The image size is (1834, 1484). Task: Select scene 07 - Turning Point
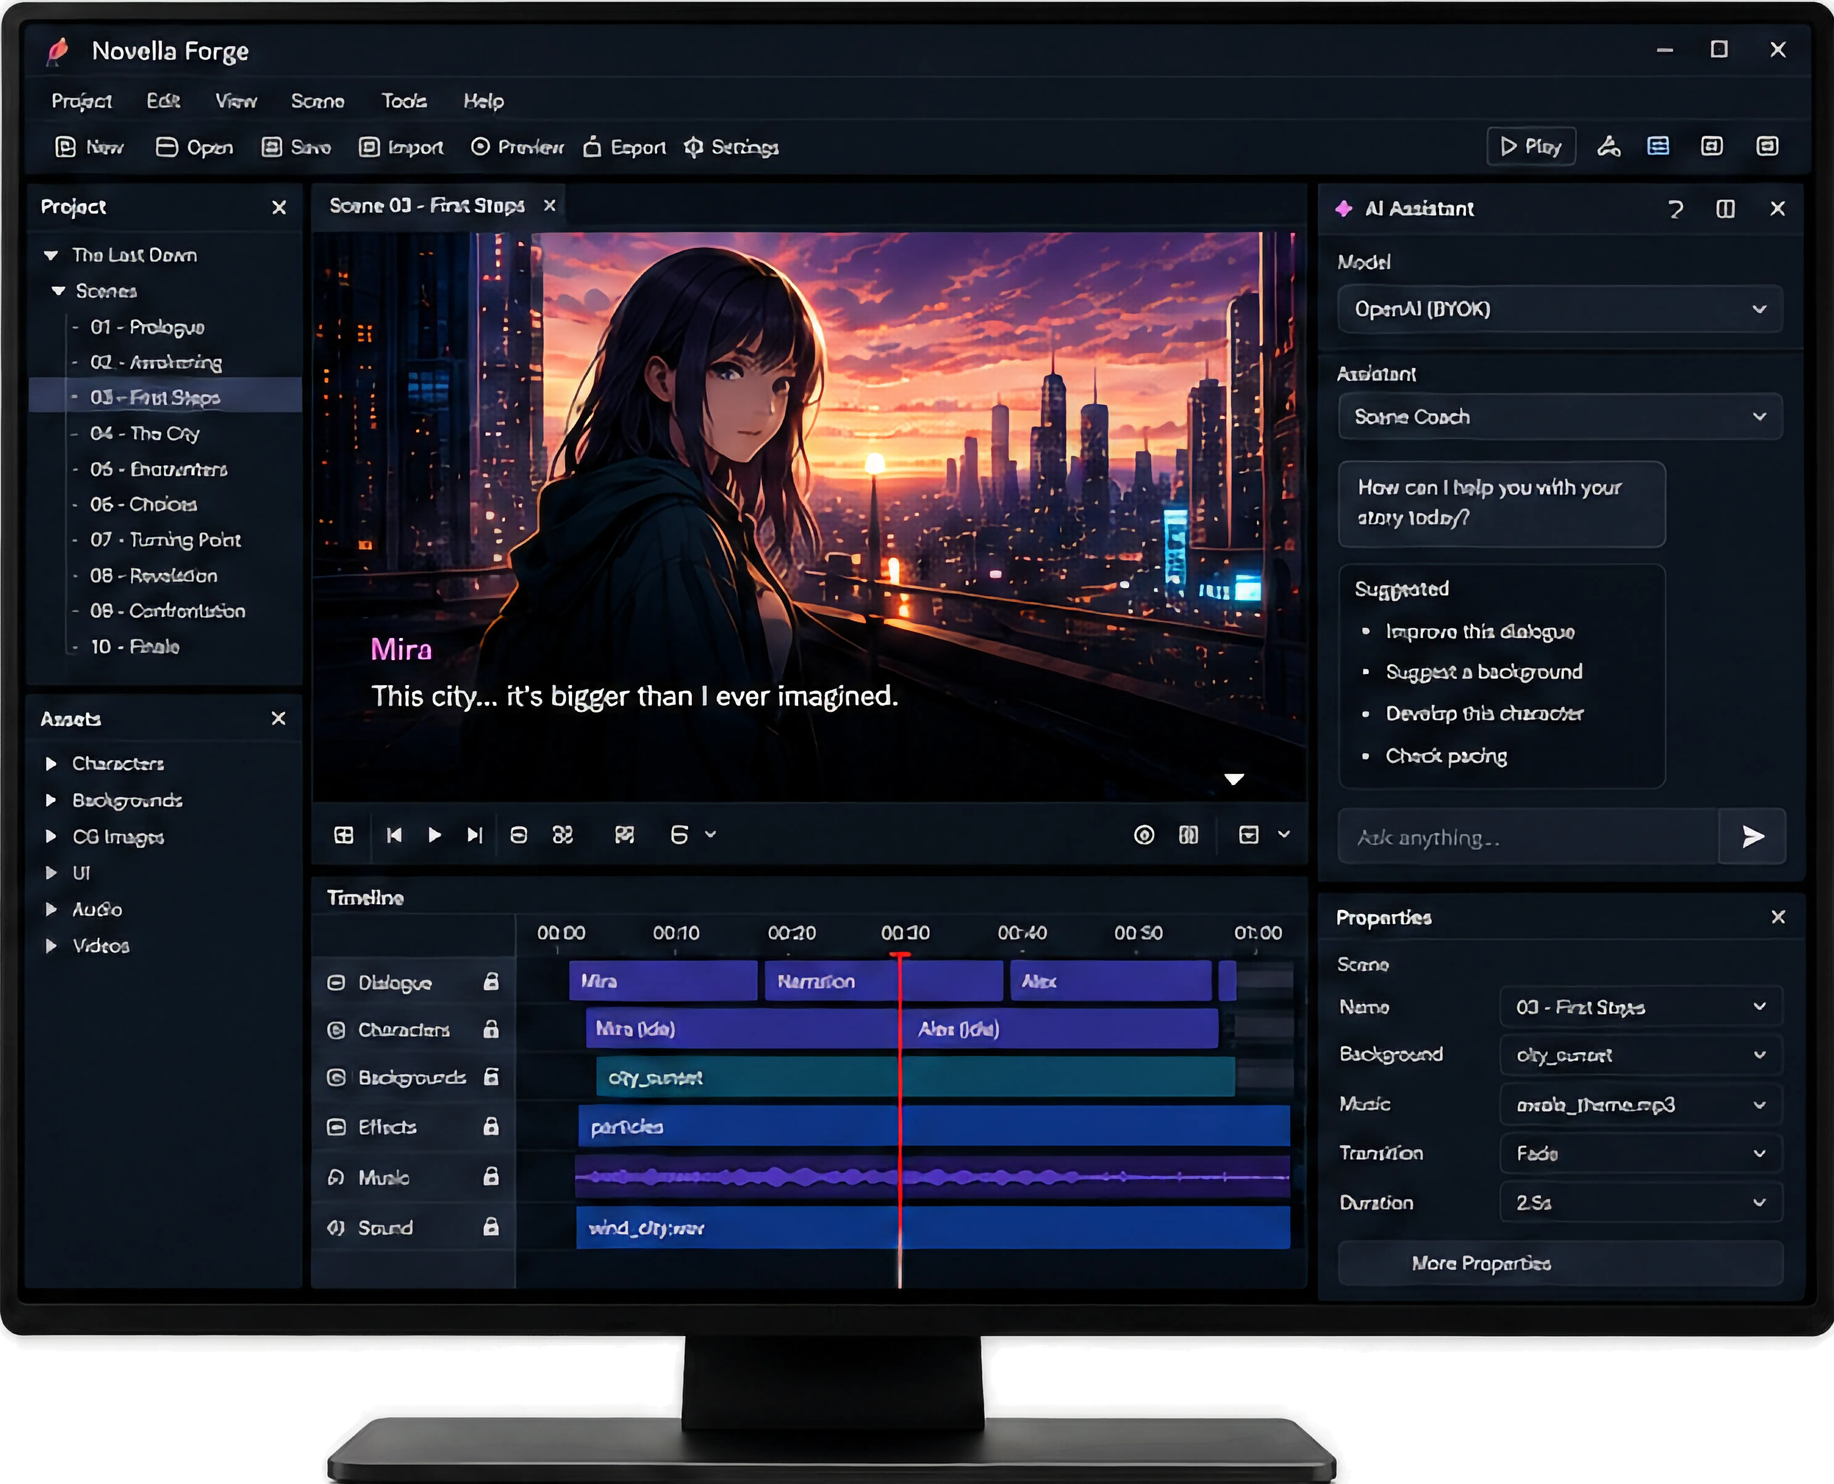pyautogui.click(x=166, y=540)
